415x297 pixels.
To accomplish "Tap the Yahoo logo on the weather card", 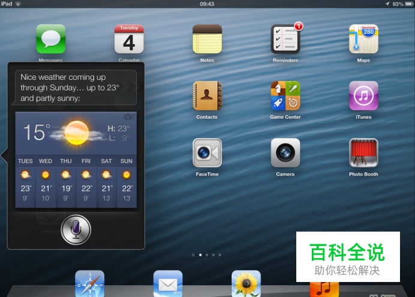I will pos(129,117).
